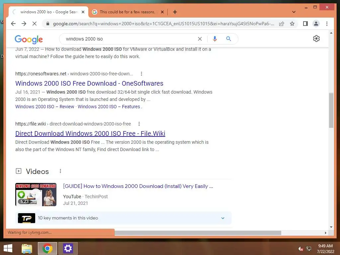The width and height of the screenshot is (340, 255).
Task: Open the tab search dropdown arrow
Action: [x=294, y=12]
